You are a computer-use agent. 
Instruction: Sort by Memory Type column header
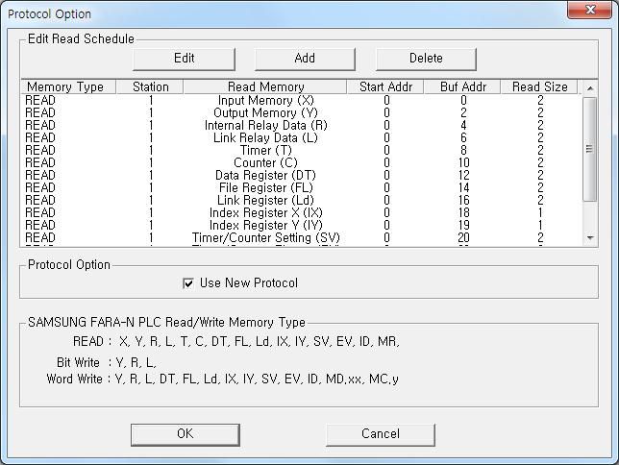click(x=64, y=86)
